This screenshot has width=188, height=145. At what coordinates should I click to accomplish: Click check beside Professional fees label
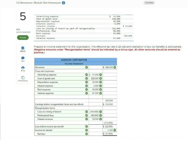(x=86, y=115)
